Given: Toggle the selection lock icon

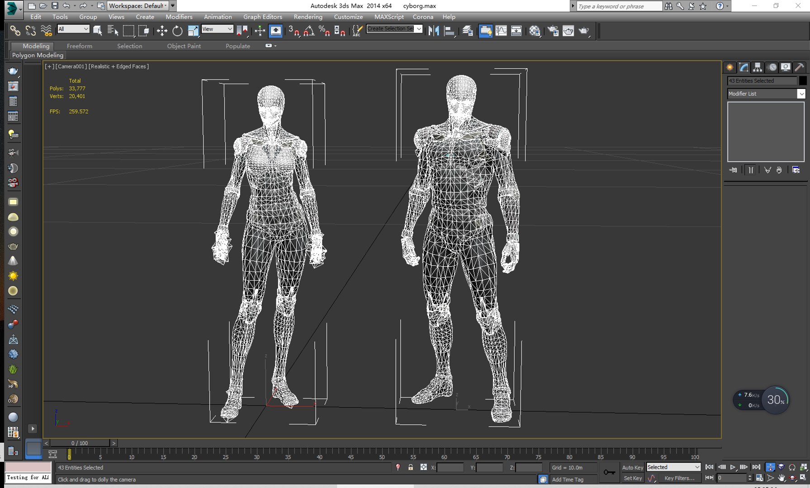Looking at the screenshot, I should click(x=411, y=467).
